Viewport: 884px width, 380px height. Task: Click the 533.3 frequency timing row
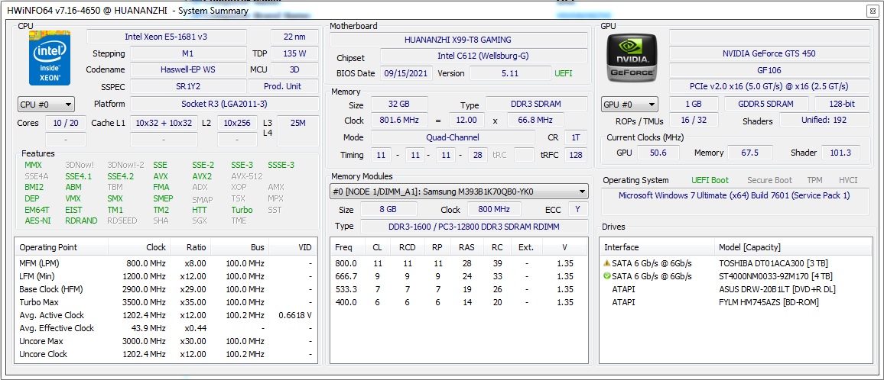(x=458, y=289)
